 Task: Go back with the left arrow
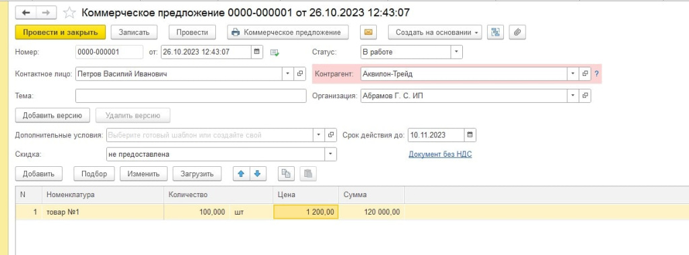(x=26, y=13)
